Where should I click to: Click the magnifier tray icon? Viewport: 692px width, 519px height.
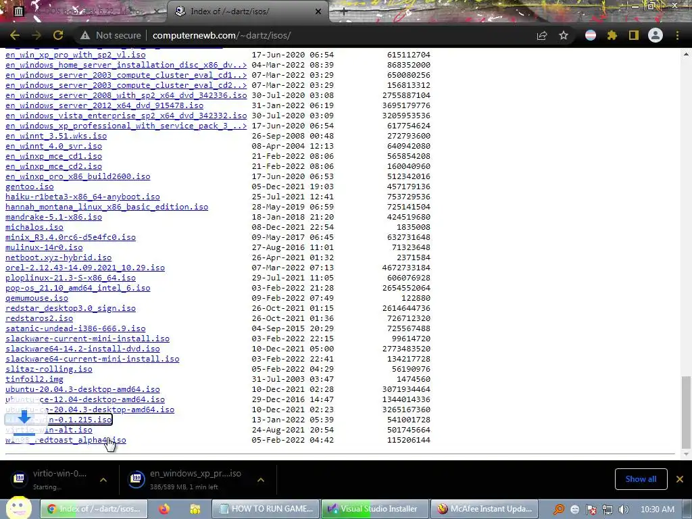[559, 510]
